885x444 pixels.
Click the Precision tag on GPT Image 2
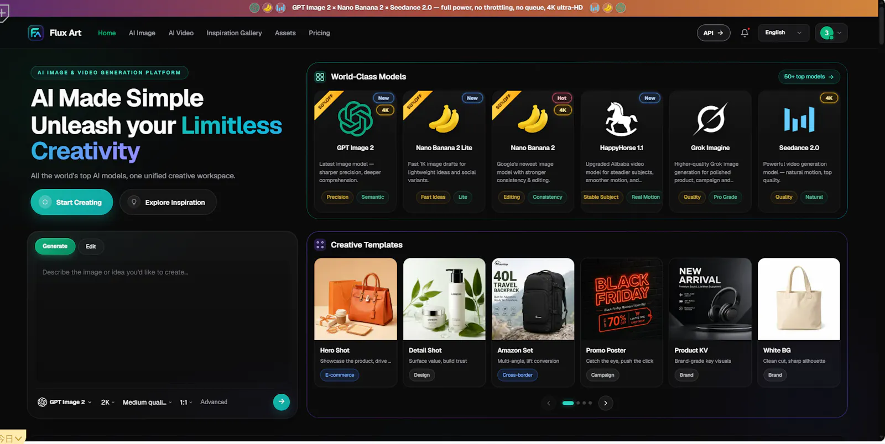click(337, 197)
